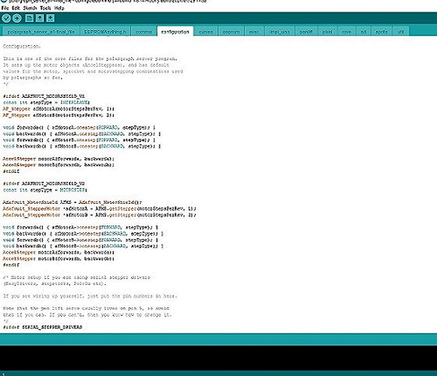Open the File menu
Screen dimensions: 437x376
[5, 8]
